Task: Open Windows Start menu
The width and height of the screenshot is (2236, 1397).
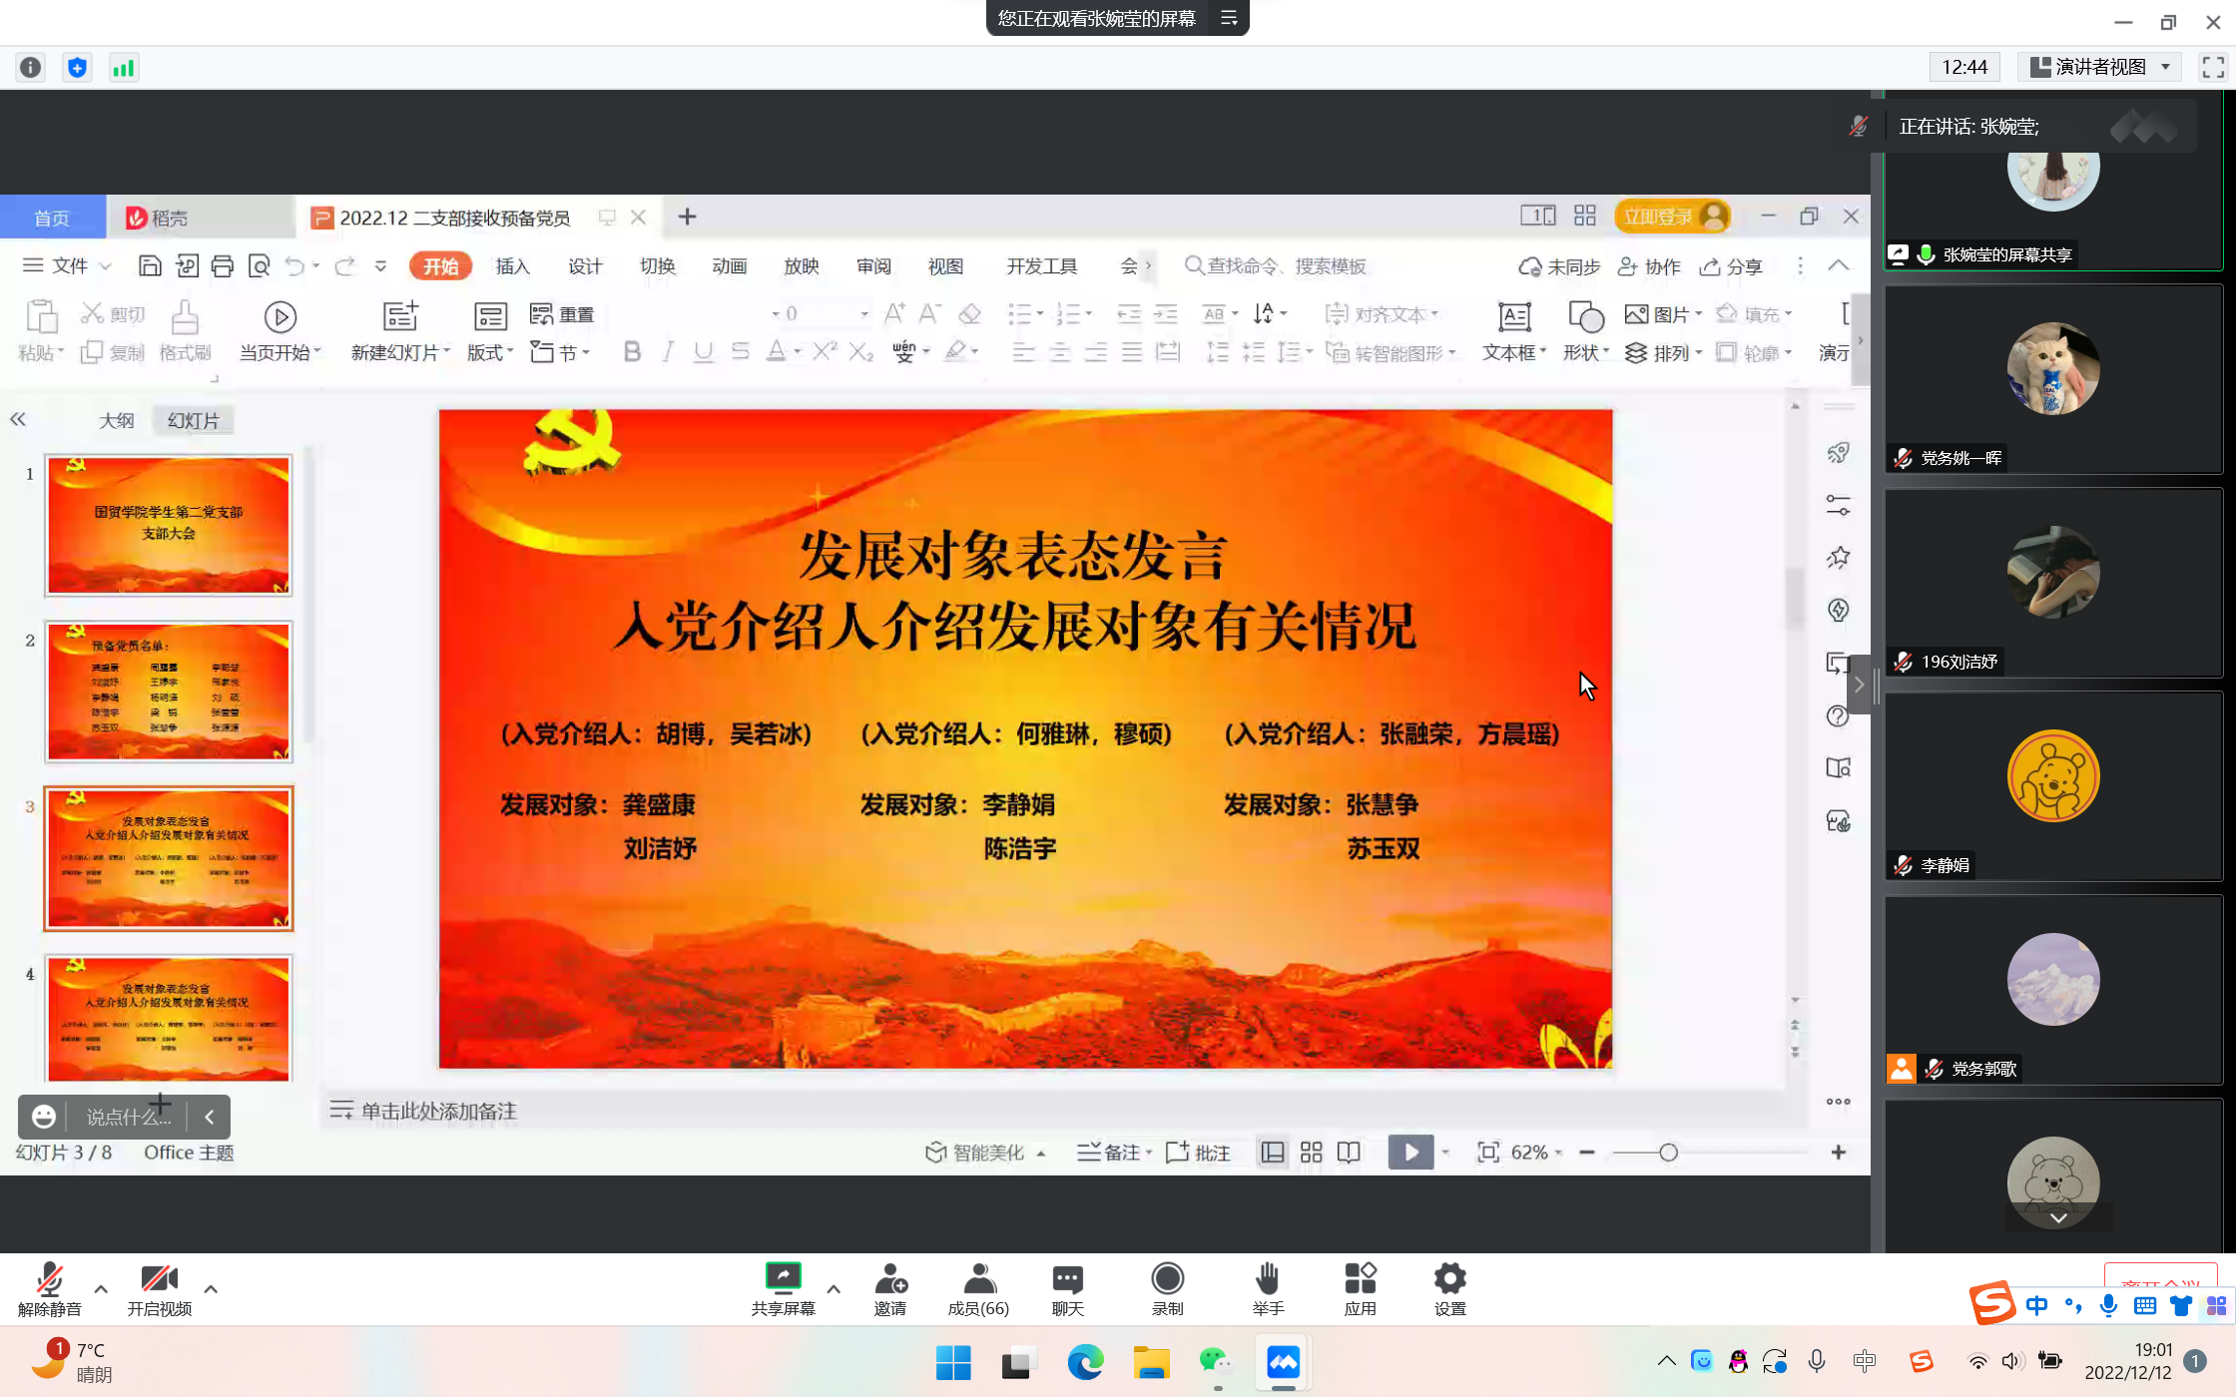Action: coord(953,1362)
